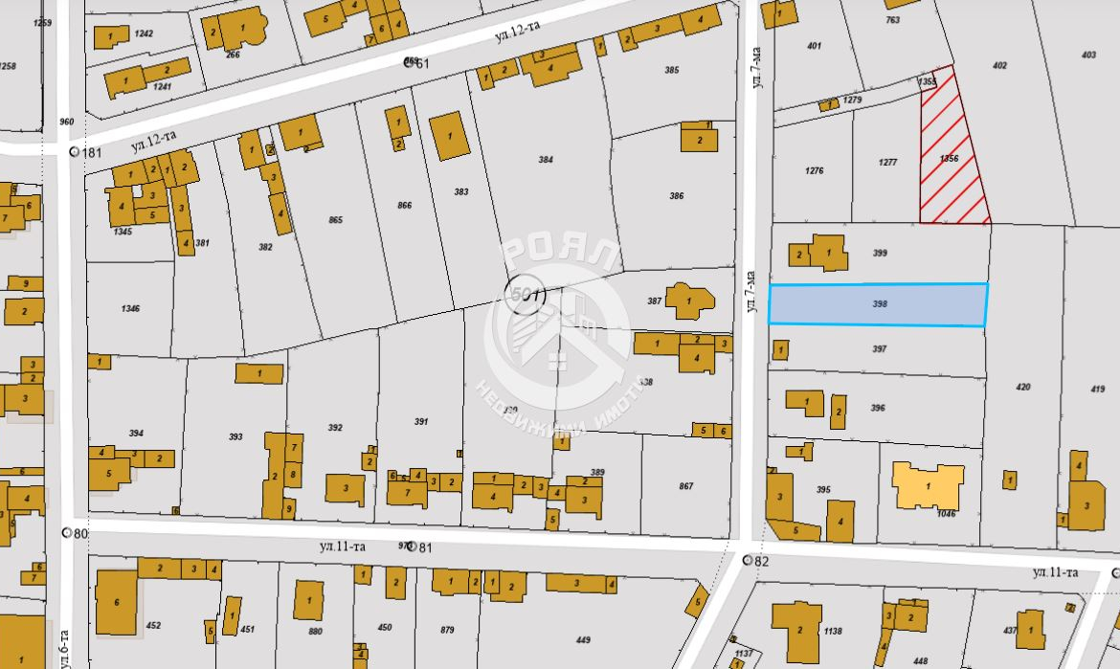1120x669 pixels.
Task: Click the circled 501 district label
Action: (x=525, y=297)
